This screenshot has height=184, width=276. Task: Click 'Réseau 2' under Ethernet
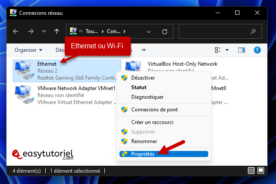click(x=47, y=71)
